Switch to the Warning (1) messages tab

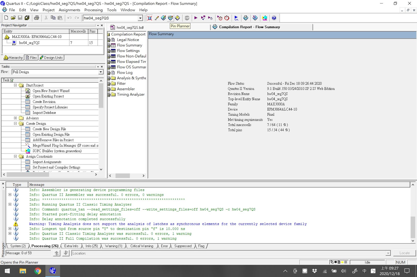(113, 246)
